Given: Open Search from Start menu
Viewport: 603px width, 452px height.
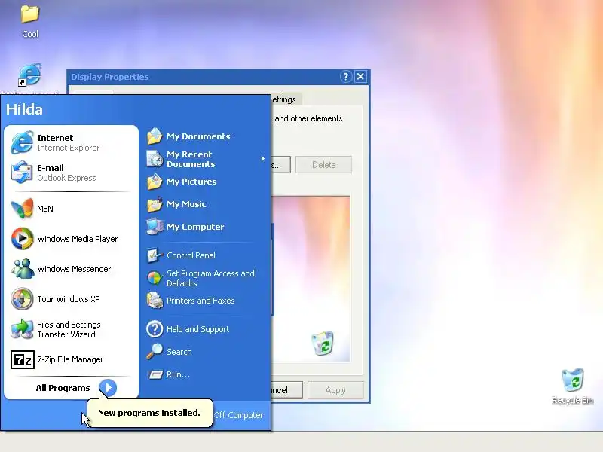Looking at the screenshot, I should [x=204, y=352].
